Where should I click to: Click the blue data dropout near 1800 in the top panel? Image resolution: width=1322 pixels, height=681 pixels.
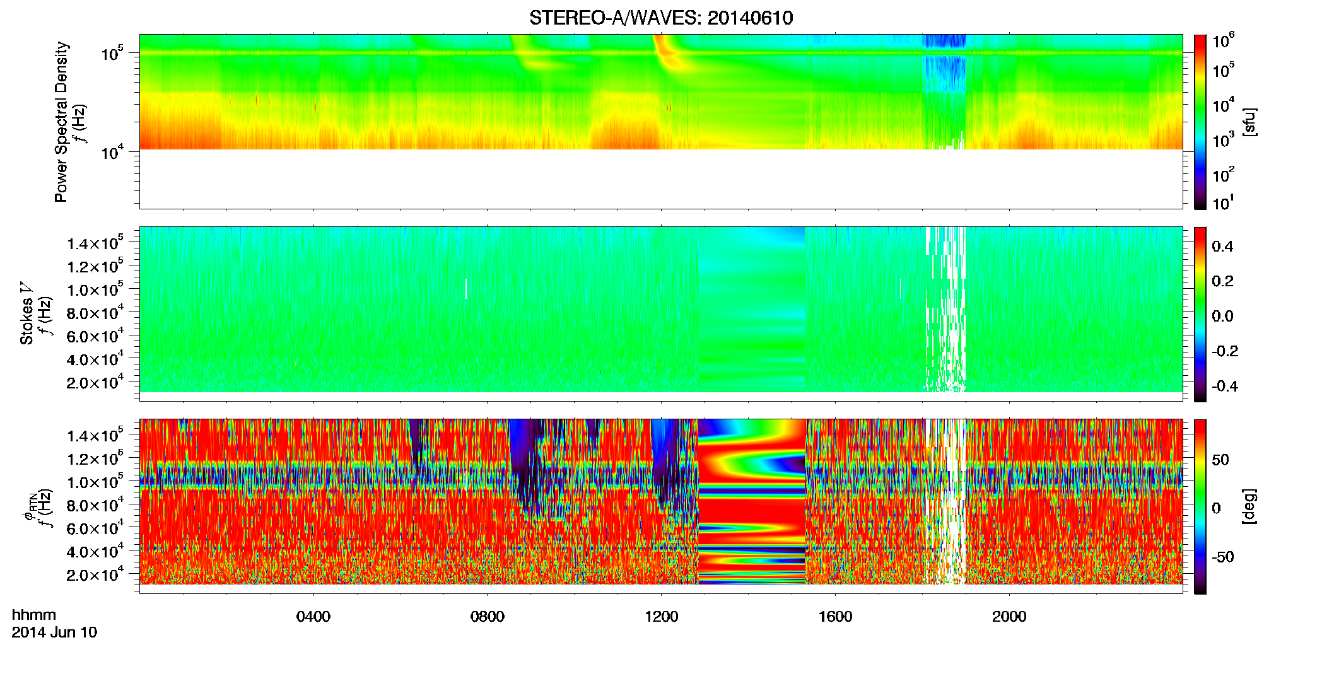944,63
